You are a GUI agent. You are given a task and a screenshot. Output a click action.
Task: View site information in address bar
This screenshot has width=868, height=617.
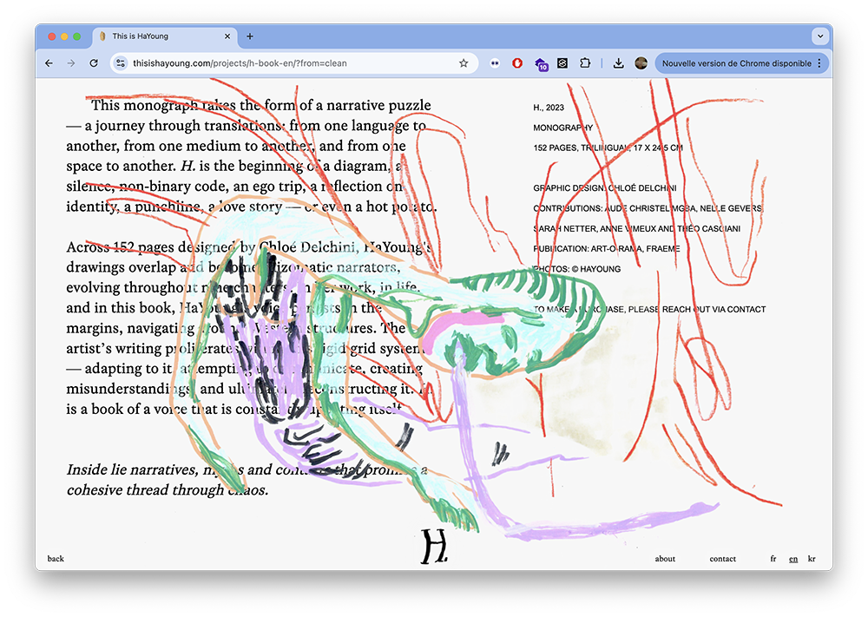click(122, 63)
